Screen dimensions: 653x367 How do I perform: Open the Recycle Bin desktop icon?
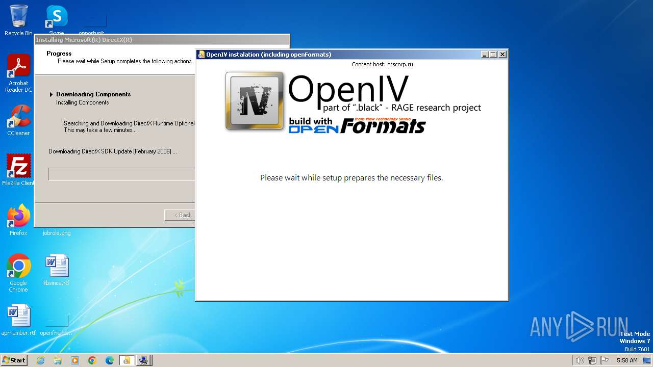18,20
